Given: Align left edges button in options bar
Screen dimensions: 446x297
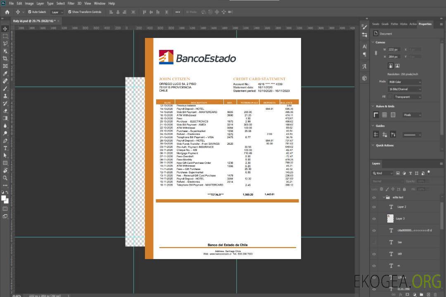Looking at the screenshot, I should (x=111, y=12).
